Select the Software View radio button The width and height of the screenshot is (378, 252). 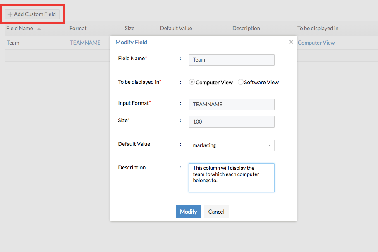point(240,82)
